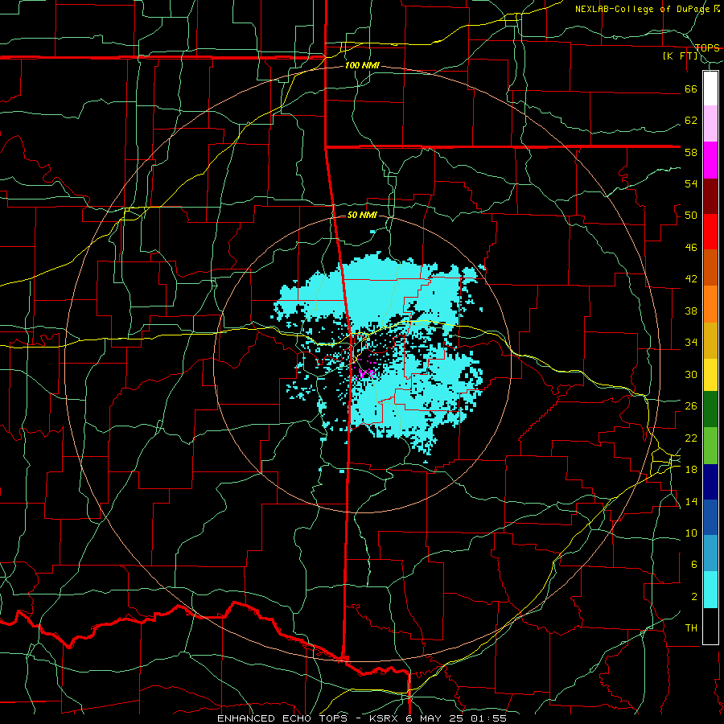Image resolution: width=724 pixels, height=724 pixels.
Task: Click the legend value 66
Action: (691, 89)
